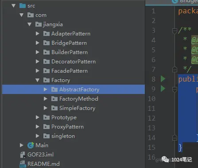This screenshot has width=198, height=168.
Task: Expand the DecoratorPattern package arrow
Action: click(x=38, y=62)
